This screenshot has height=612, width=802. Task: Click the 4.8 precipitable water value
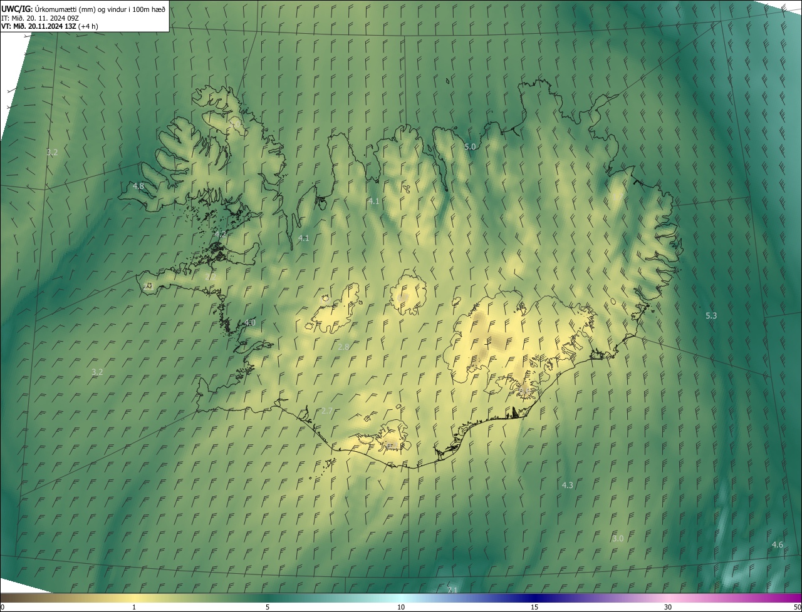[x=138, y=186]
